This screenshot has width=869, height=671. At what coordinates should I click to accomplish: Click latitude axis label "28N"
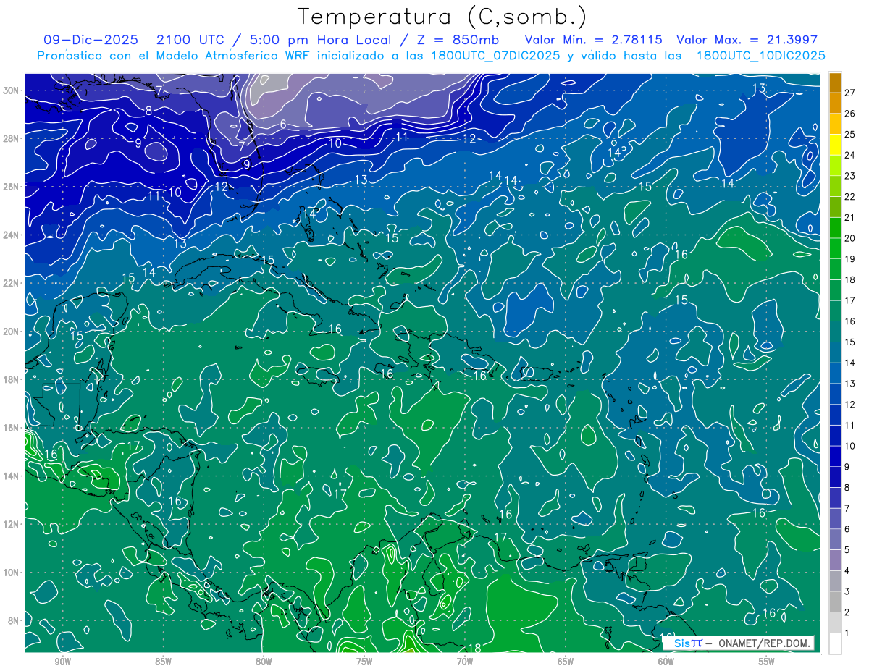[12, 138]
